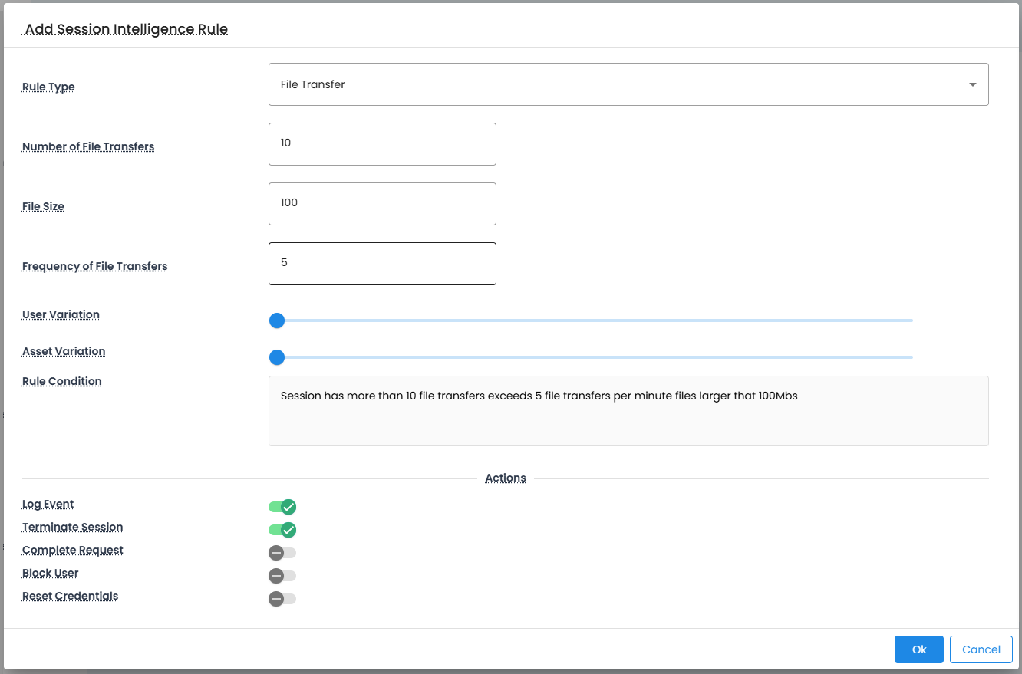Turn on Reset Credentials toggle

pyautogui.click(x=282, y=599)
